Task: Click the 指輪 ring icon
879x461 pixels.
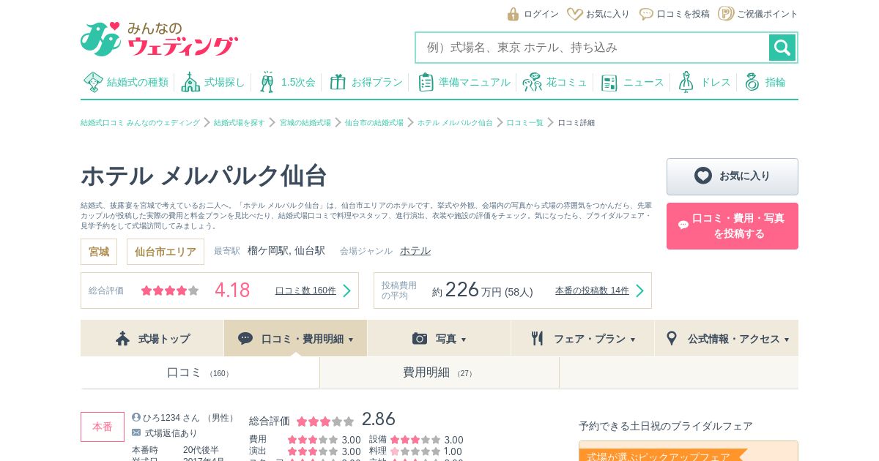Action: (x=752, y=82)
